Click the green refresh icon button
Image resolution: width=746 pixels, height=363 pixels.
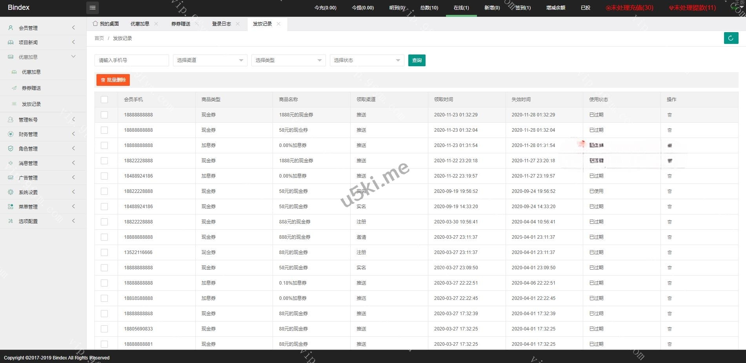731,38
